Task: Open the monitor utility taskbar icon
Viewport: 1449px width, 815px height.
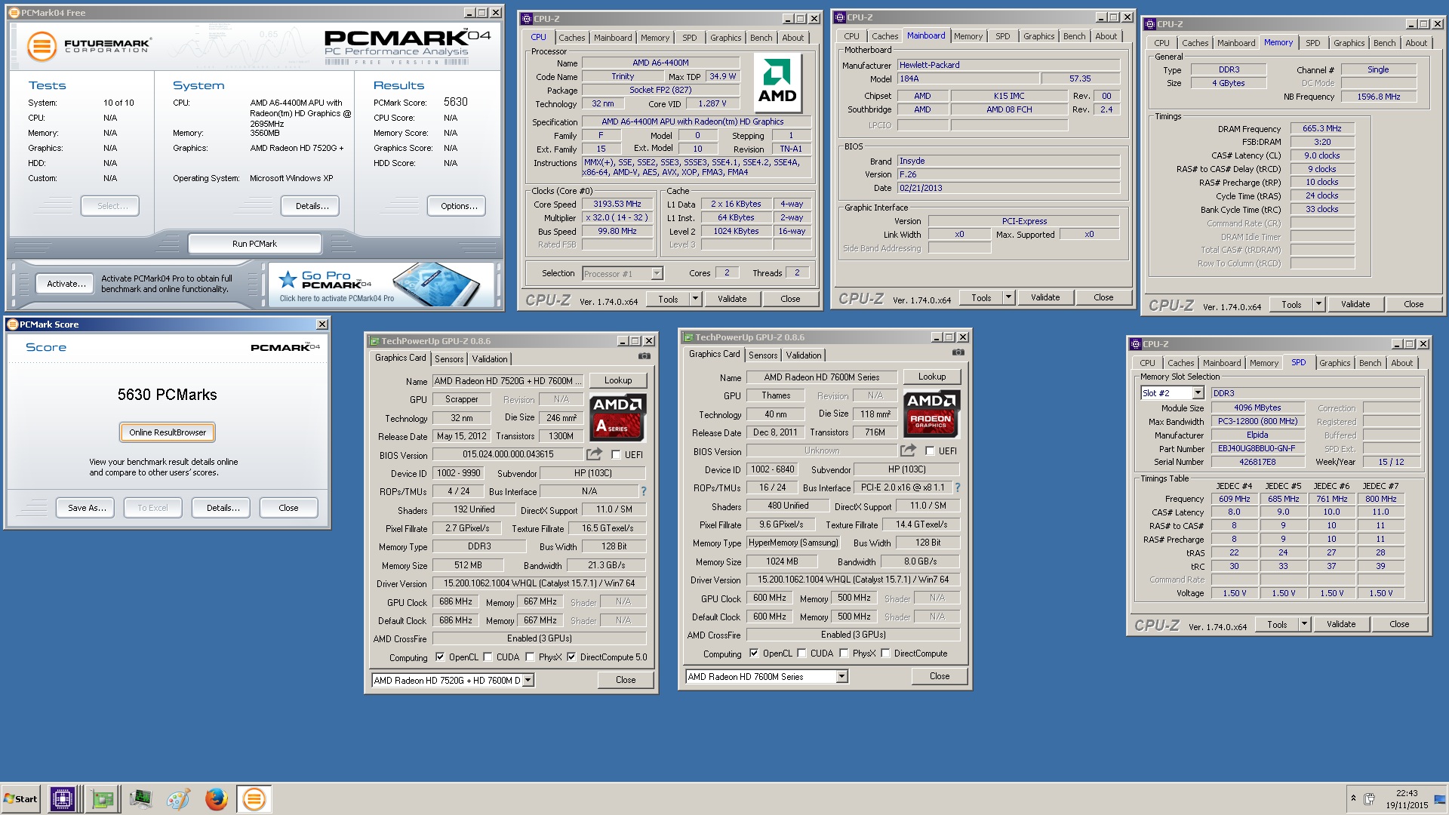Action: point(140,798)
